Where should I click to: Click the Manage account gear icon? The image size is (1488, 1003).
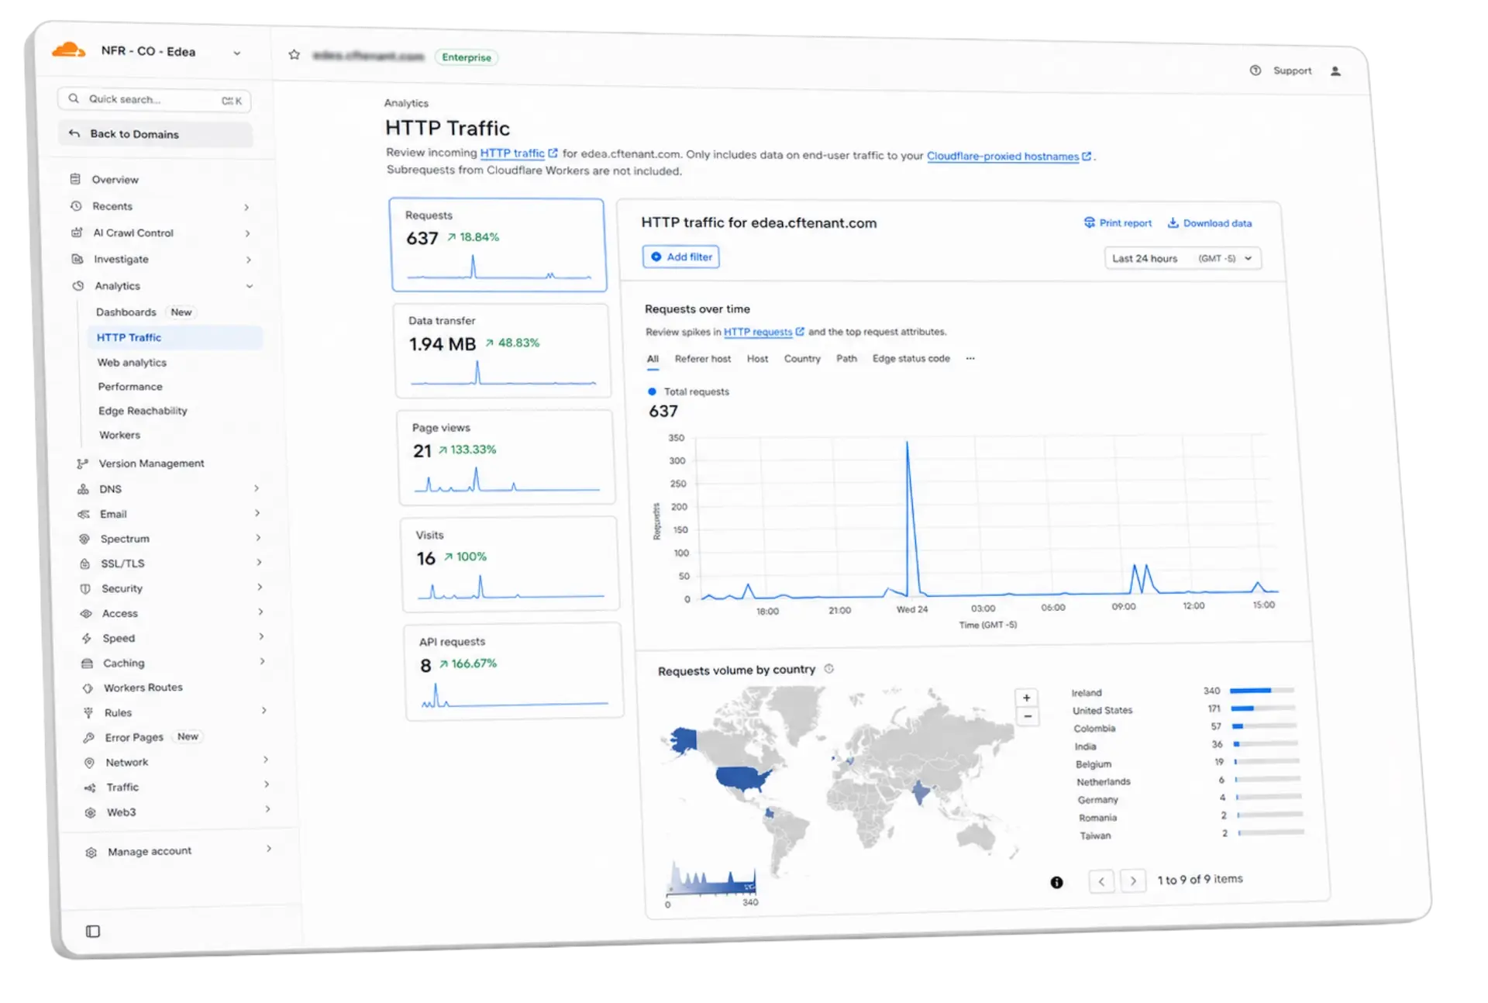91,852
